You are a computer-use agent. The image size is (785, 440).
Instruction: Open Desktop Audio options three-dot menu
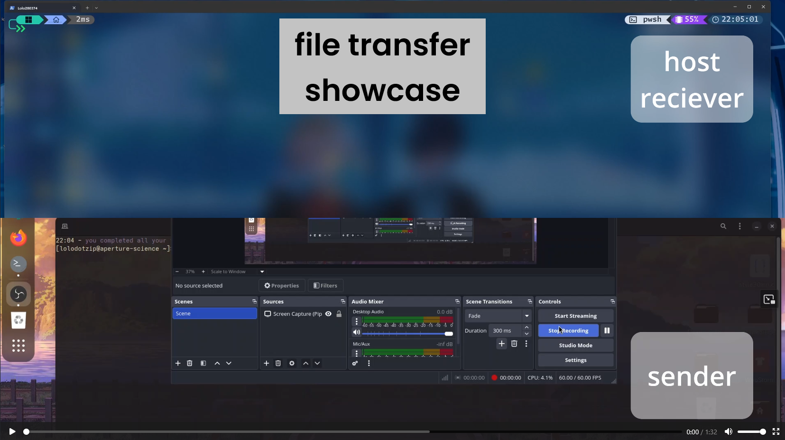click(x=357, y=322)
